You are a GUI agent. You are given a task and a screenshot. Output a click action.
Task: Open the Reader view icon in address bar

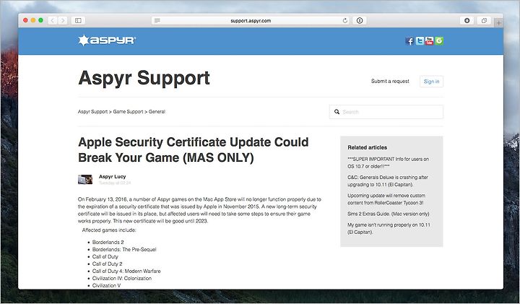(157, 20)
